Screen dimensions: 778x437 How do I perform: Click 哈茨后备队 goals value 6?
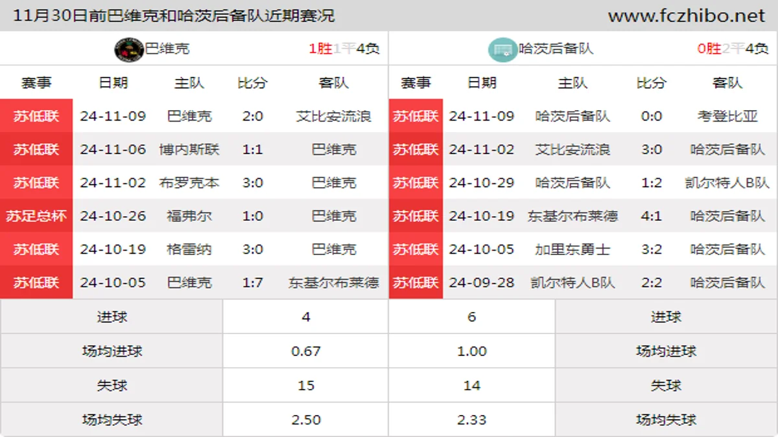tap(472, 317)
